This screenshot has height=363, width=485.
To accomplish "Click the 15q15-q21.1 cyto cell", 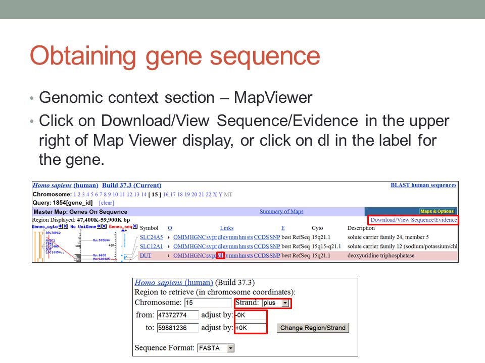I will point(326,247).
